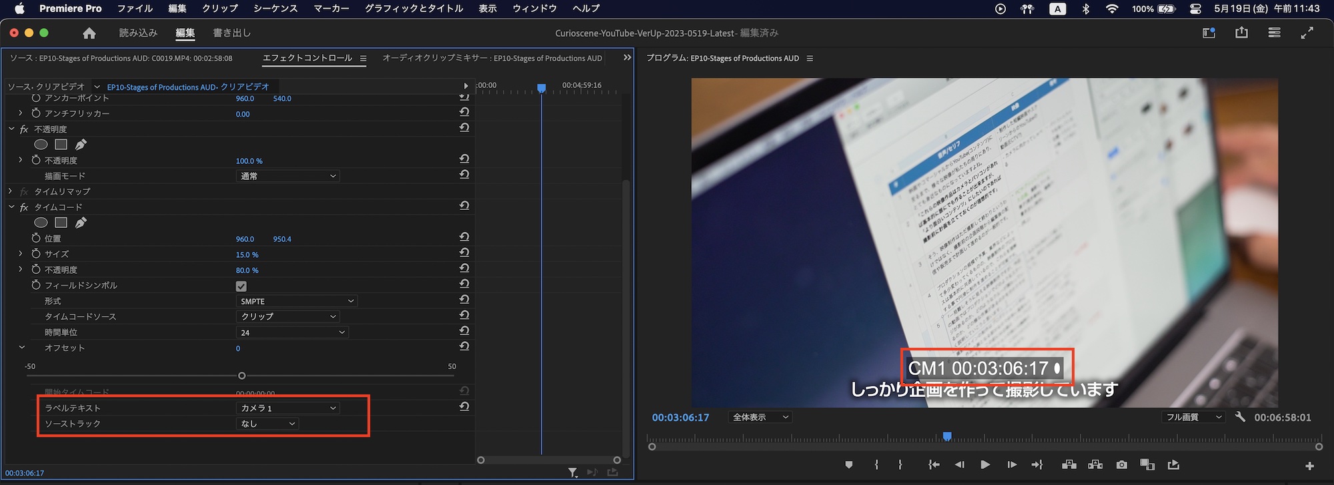Image resolution: width=1334 pixels, height=485 pixels.
Task: Toggle the fx switch for タイムコード effect
Action: pos(24,207)
